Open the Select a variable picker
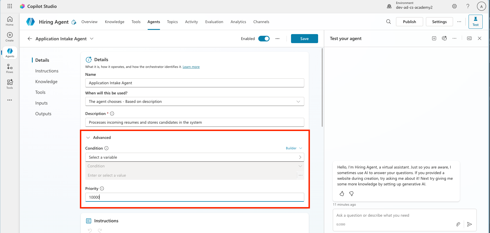 [194, 157]
